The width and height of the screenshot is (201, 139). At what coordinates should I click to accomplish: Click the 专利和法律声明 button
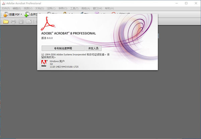click(63, 48)
